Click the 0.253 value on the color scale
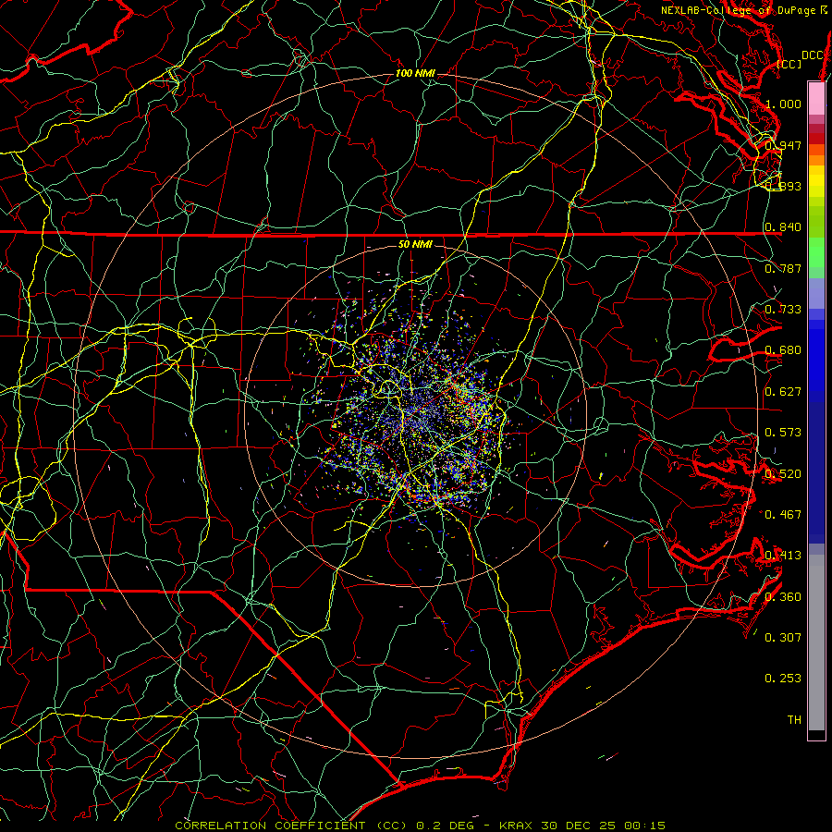Image resolution: width=832 pixels, height=832 pixels. pyautogui.click(x=783, y=679)
